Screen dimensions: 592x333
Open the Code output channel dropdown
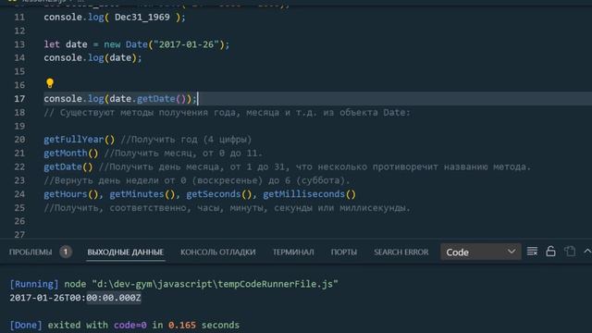tap(481, 252)
